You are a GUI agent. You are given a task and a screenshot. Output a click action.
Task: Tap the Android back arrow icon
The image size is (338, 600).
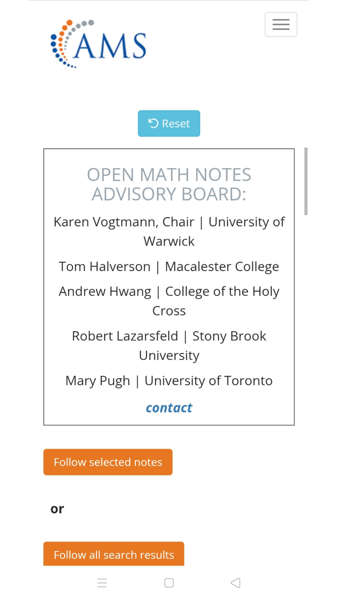coord(235,583)
